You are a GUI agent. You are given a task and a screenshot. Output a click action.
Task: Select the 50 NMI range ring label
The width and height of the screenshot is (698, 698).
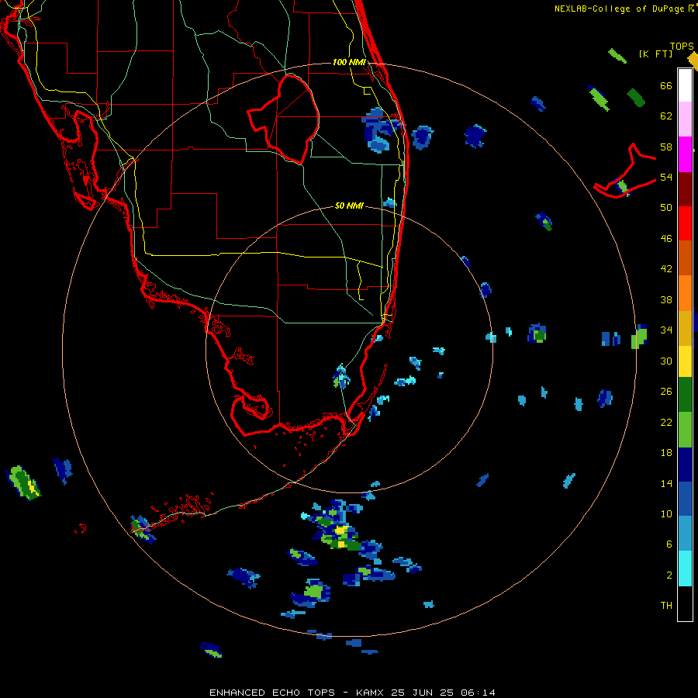tap(348, 206)
